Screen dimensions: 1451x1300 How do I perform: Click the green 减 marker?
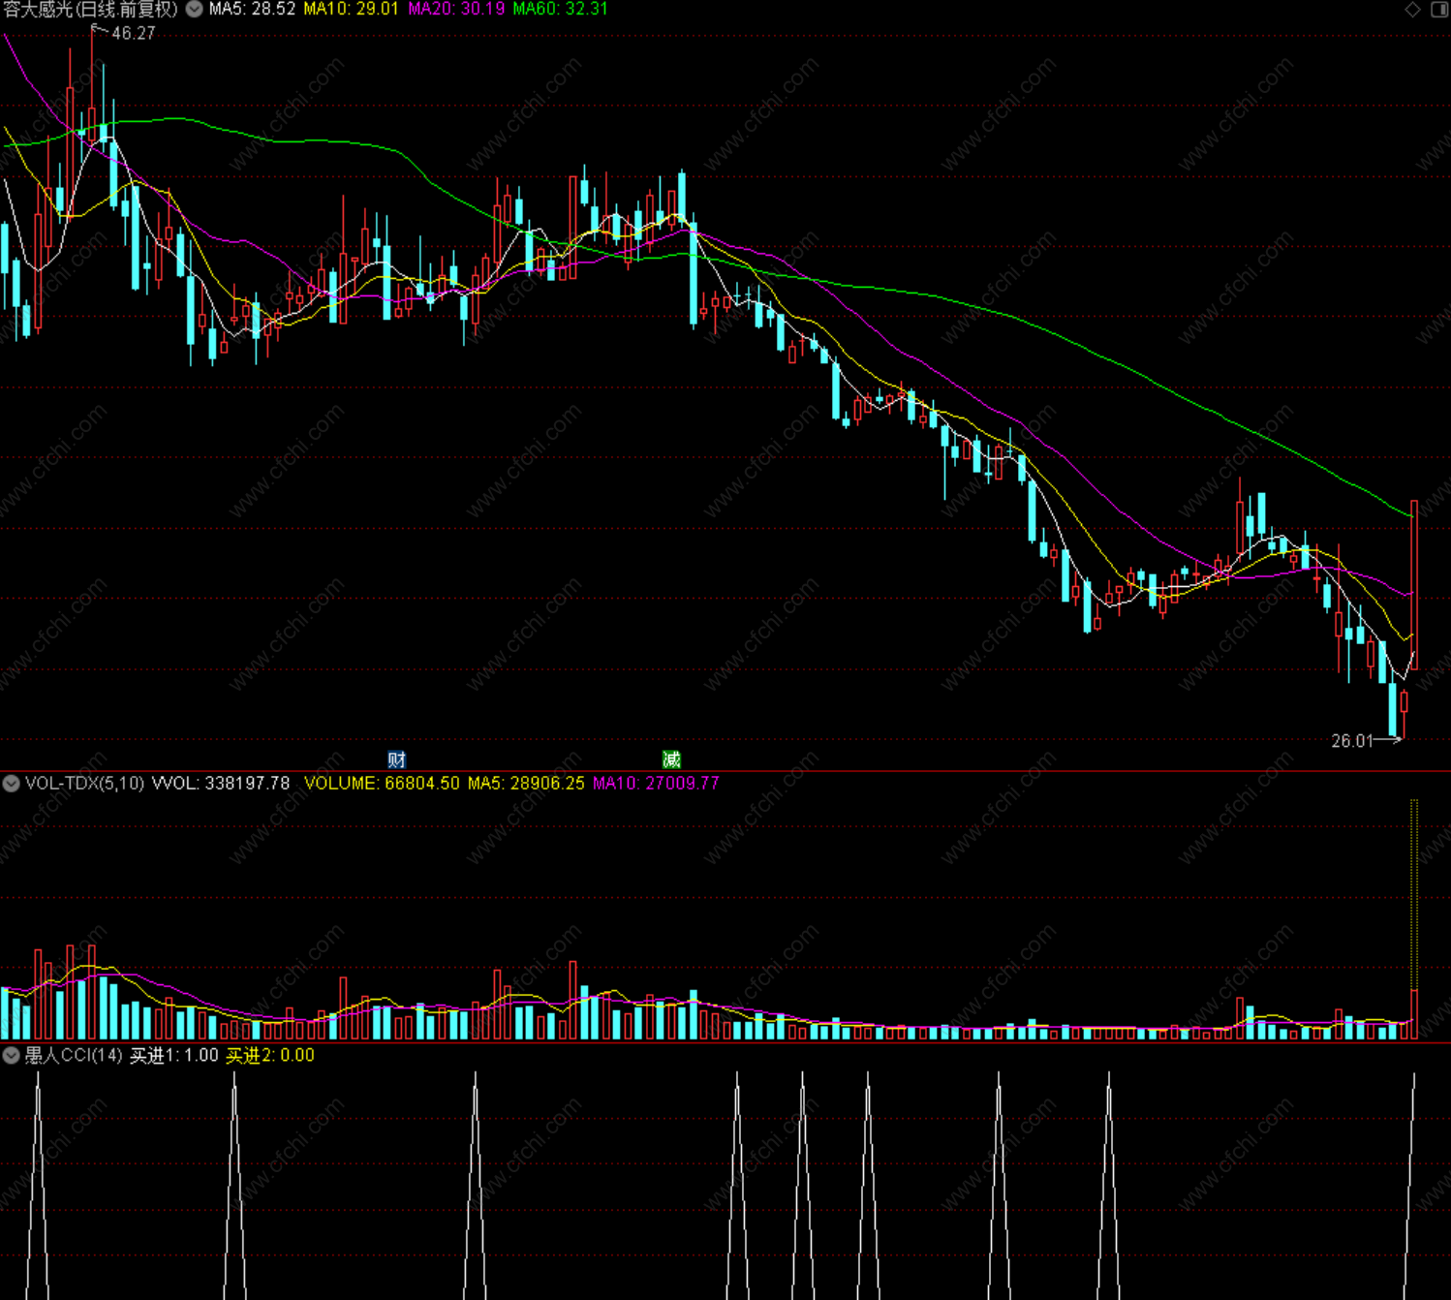[x=671, y=759]
